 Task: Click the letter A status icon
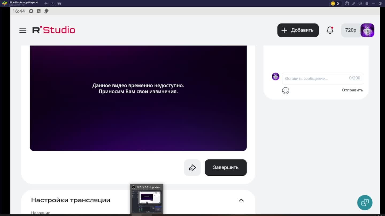coord(39,11)
